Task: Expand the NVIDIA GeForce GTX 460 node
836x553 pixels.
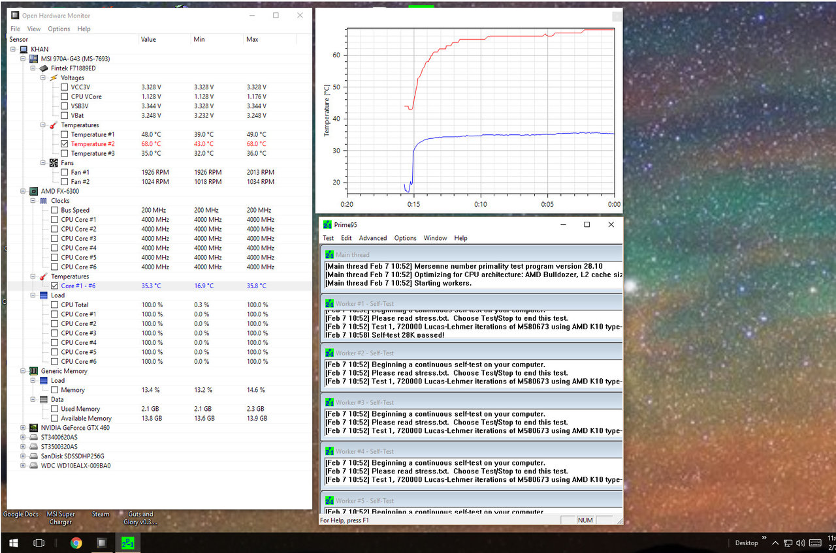Action: [24, 428]
